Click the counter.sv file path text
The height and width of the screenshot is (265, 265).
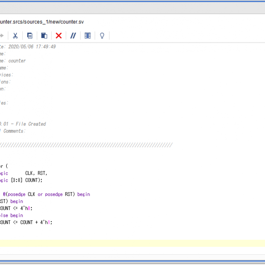[x=41, y=22]
